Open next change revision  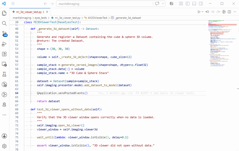click(x=218, y=12)
